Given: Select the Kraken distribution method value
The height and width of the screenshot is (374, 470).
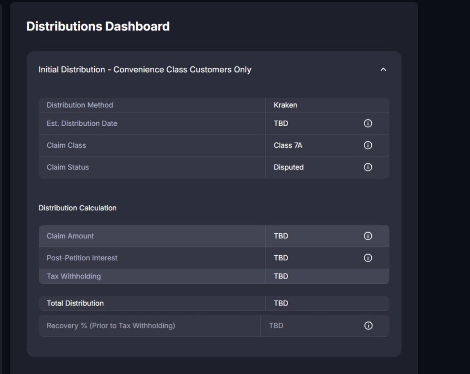Looking at the screenshot, I should 286,105.
